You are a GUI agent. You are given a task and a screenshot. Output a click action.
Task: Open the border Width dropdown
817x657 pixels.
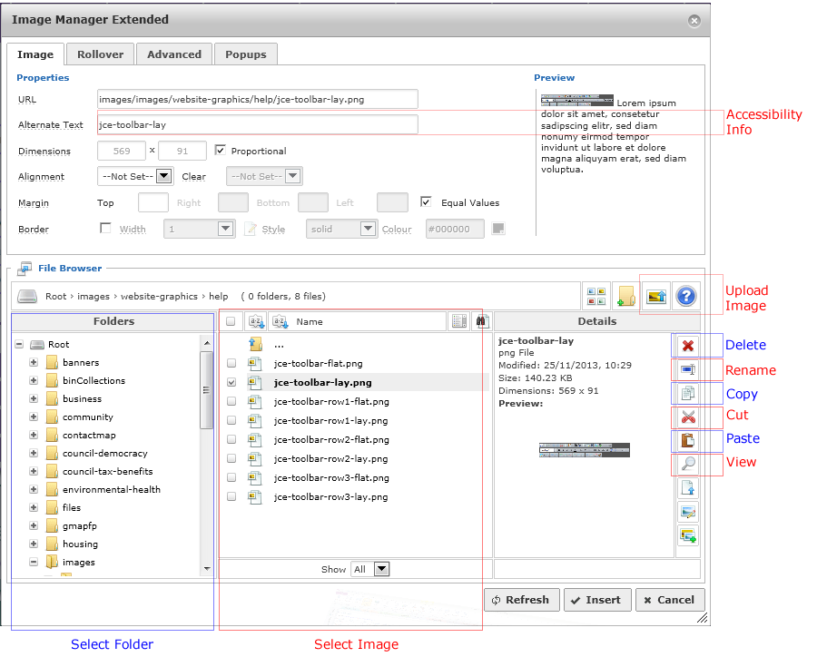(x=199, y=229)
